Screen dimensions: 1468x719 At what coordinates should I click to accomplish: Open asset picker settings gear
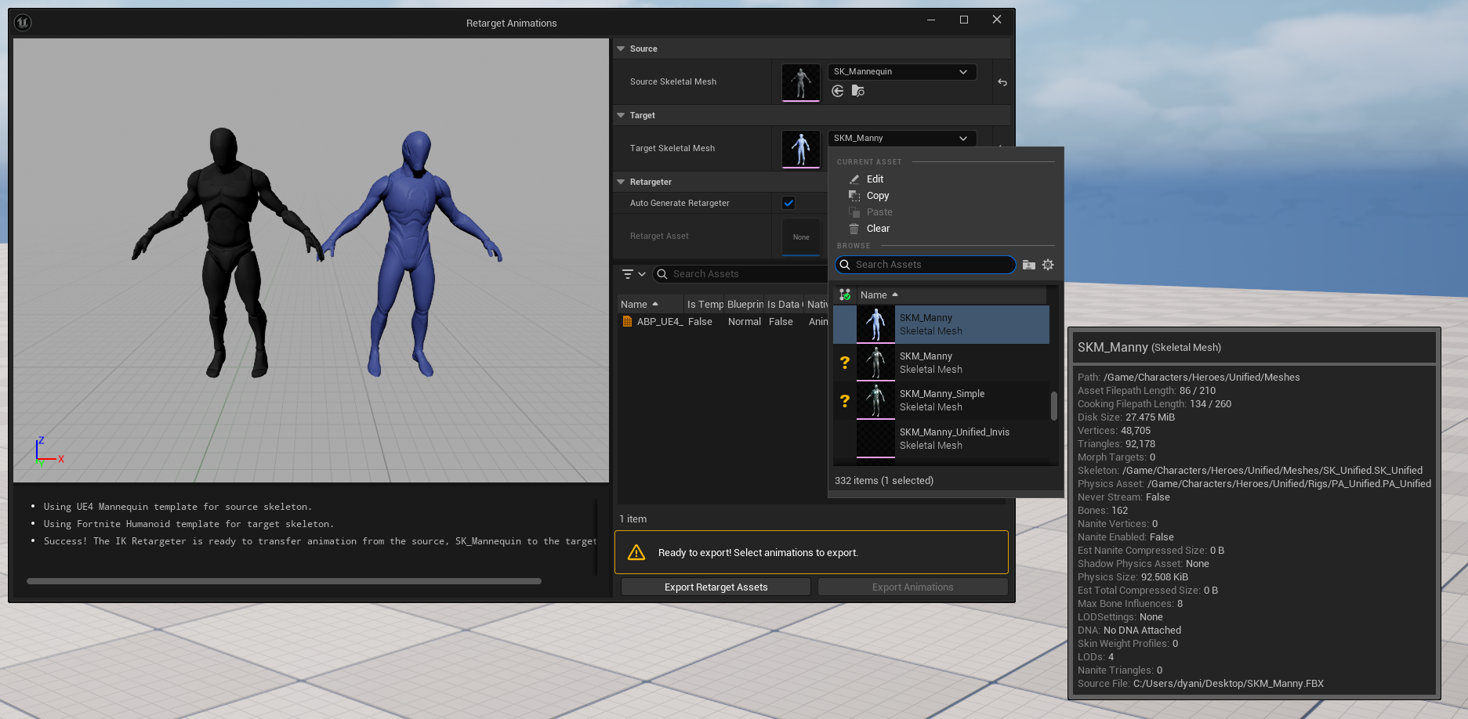(x=1048, y=266)
